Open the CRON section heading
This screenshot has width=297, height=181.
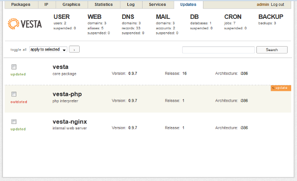point(233,17)
